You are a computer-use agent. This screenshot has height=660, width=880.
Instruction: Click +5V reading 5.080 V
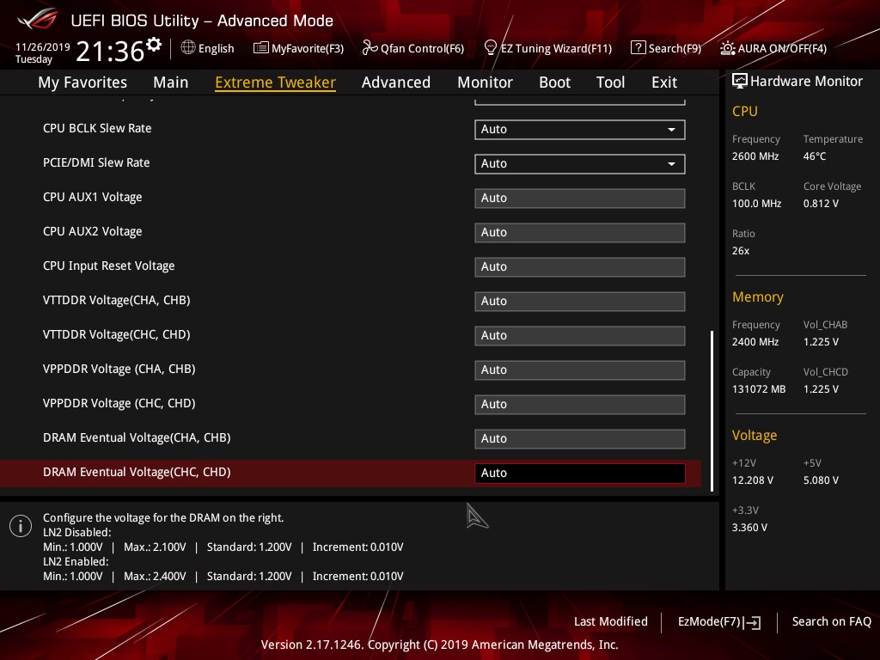click(x=821, y=480)
